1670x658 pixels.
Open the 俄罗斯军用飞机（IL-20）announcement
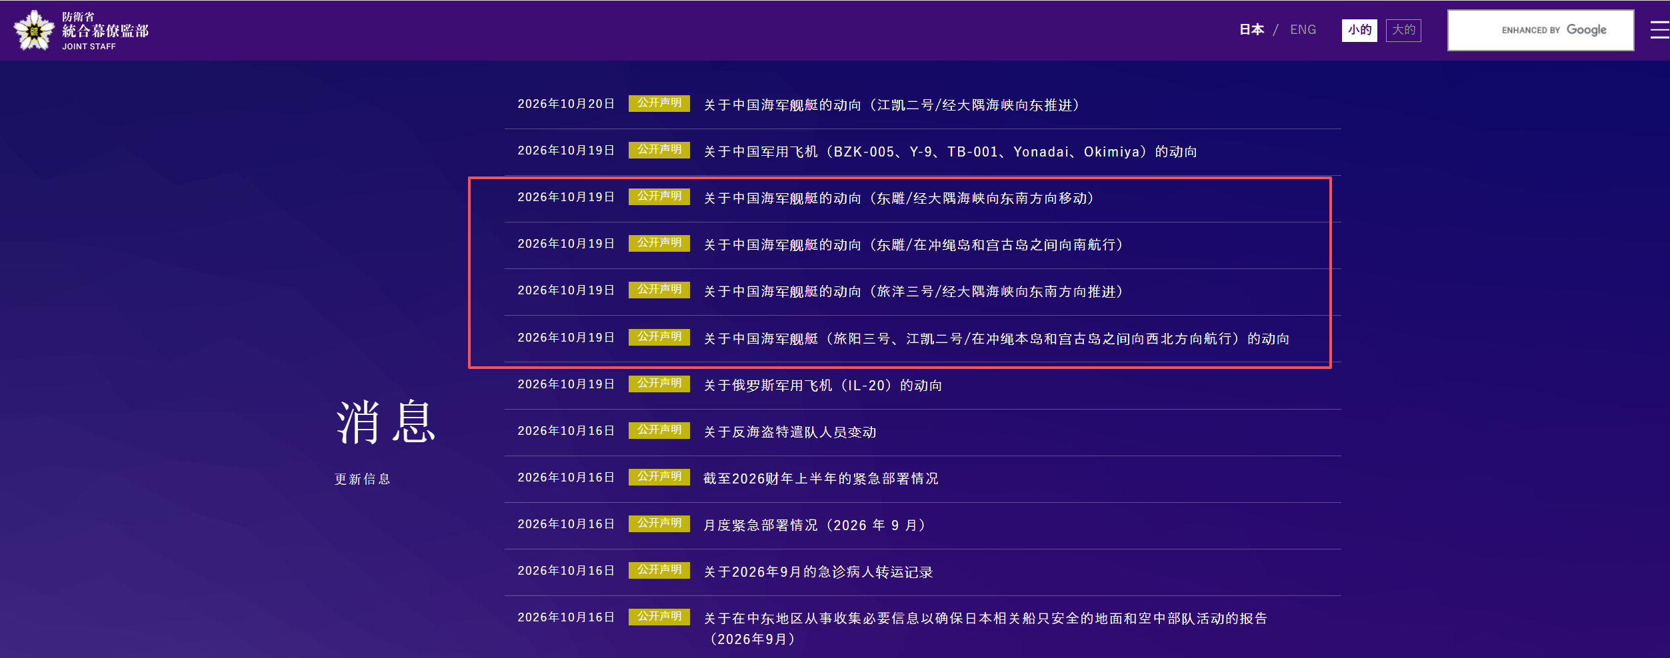point(823,386)
